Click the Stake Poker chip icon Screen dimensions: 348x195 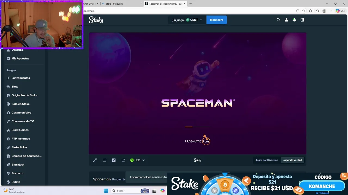click(8, 147)
